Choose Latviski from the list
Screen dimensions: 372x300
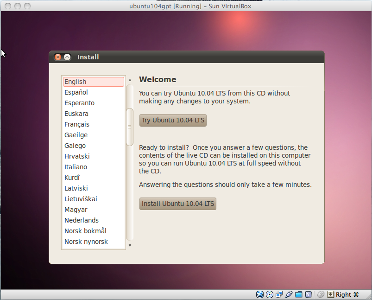pos(94,188)
